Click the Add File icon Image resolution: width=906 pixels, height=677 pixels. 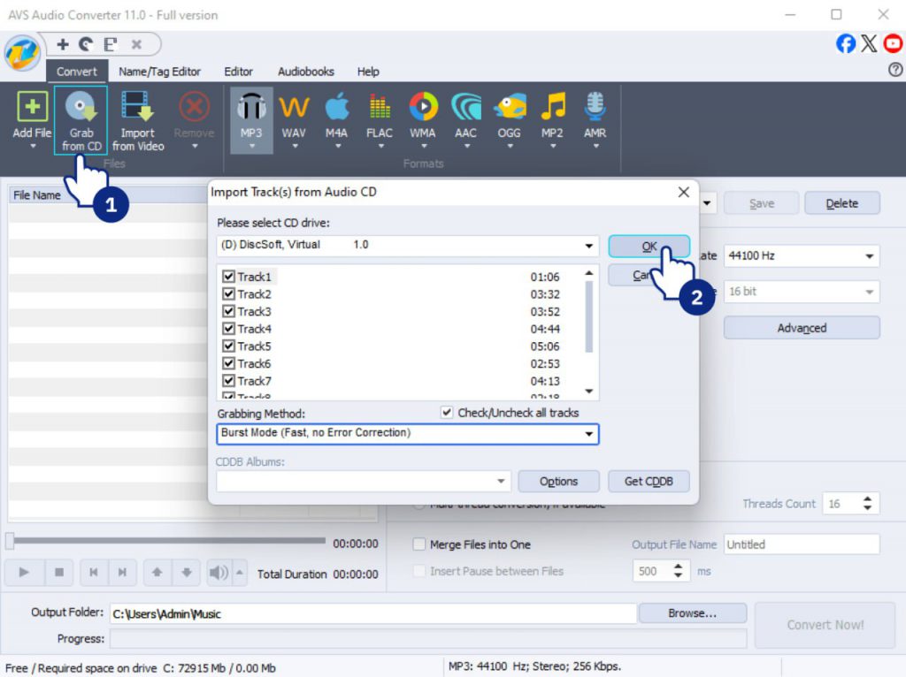click(x=32, y=109)
